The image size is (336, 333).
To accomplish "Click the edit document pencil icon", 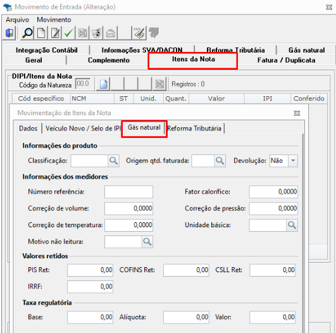I will [x=55, y=33].
